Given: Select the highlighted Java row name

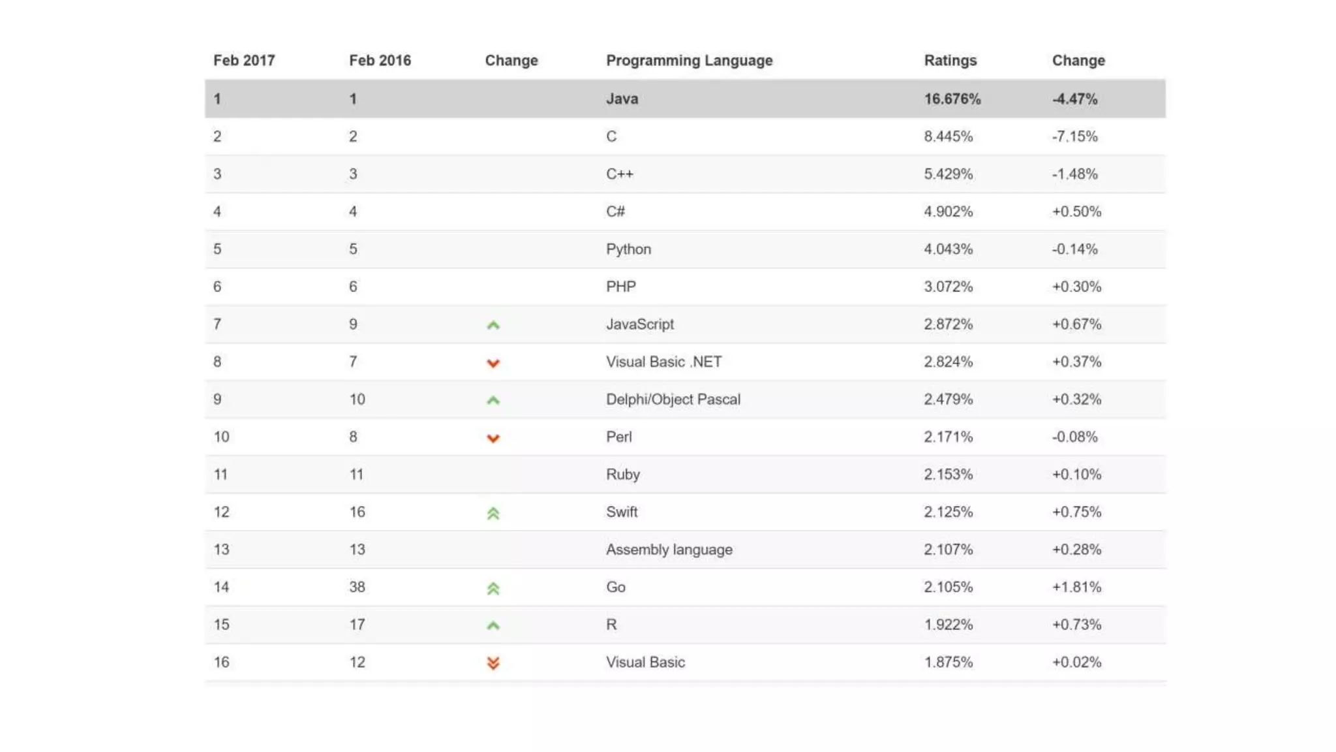Looking at the screenshot, I should pyautogui.click(x=622, y=99).
